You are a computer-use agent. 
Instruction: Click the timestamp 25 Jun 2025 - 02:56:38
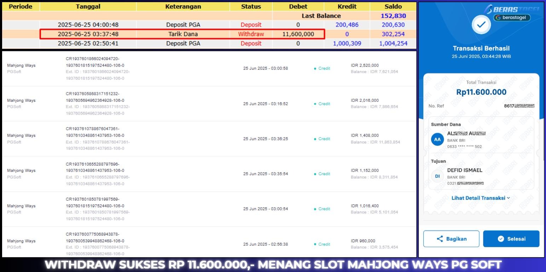click(x=266, y=244)
